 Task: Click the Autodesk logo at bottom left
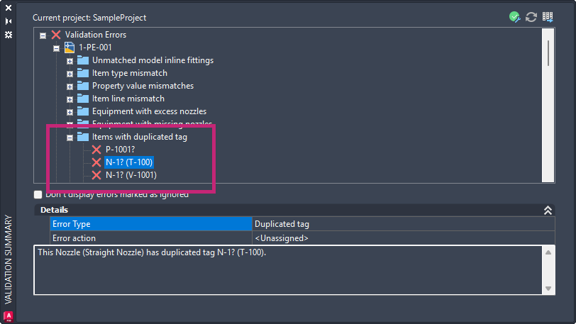click(8, 316)
